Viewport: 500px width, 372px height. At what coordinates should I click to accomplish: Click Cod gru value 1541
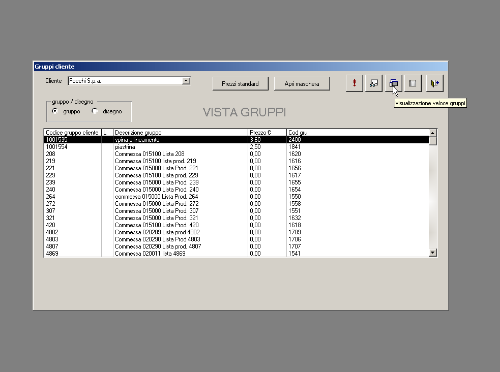pyautogui.click(x=295, y=254)
